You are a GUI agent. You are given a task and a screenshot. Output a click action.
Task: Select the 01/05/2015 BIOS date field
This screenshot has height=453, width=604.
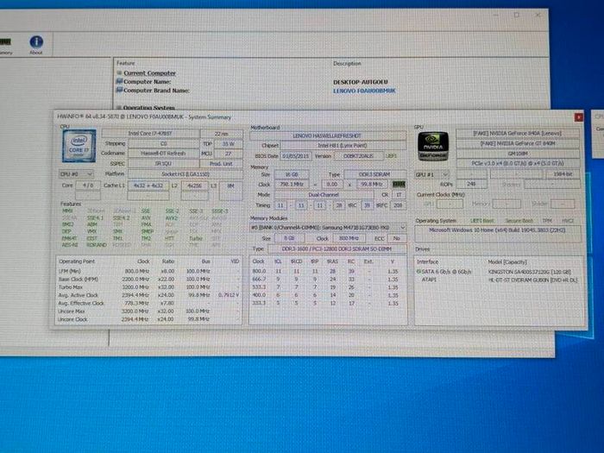296,156
